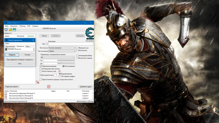219x123 pixels.
Task: Switch to the Окна tab
Action: pos(28,47)
